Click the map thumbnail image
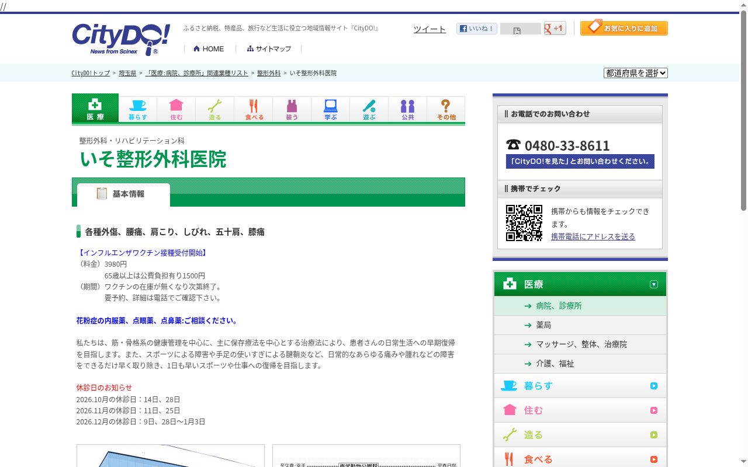Viewport: 748px width, 467px height. (x=366, y=456)
